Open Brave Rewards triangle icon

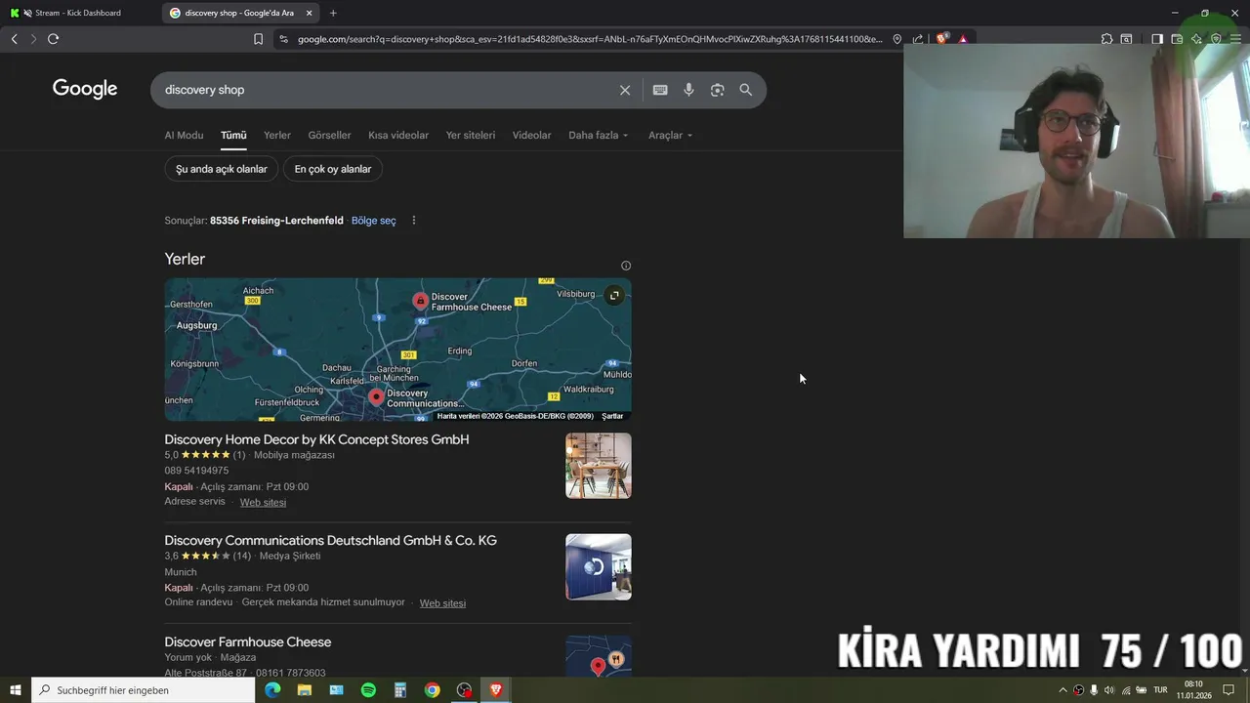pos(963,39)
